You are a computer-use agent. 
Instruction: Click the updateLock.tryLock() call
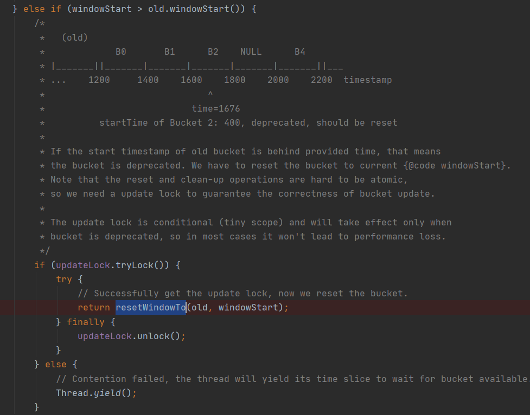tap(112, 265)
